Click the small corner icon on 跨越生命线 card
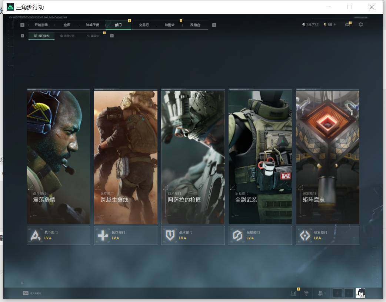The image size is (386, 302). (98, 187)
